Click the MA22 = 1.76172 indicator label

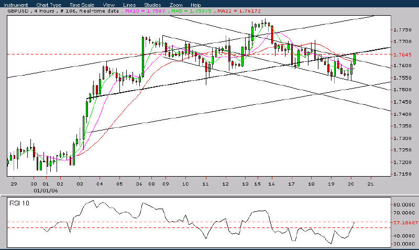[239, 11]
